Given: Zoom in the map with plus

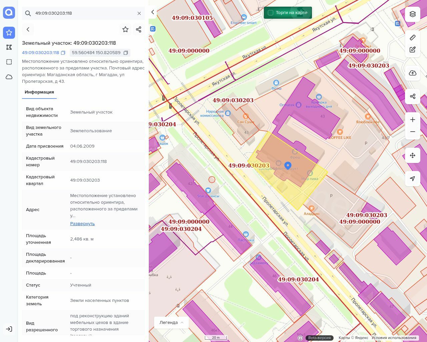Looking at the screenshot, I should (413, 120).
